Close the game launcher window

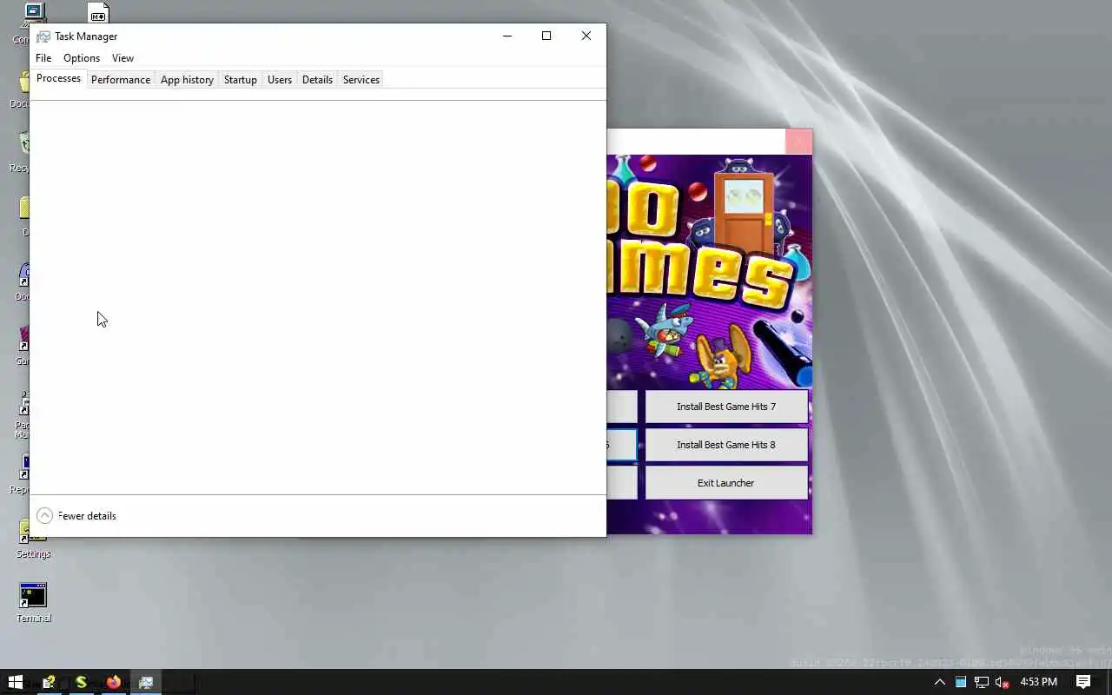[798, 141]
